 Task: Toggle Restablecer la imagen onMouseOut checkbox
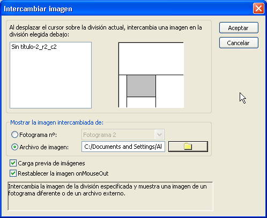(13, 173)
